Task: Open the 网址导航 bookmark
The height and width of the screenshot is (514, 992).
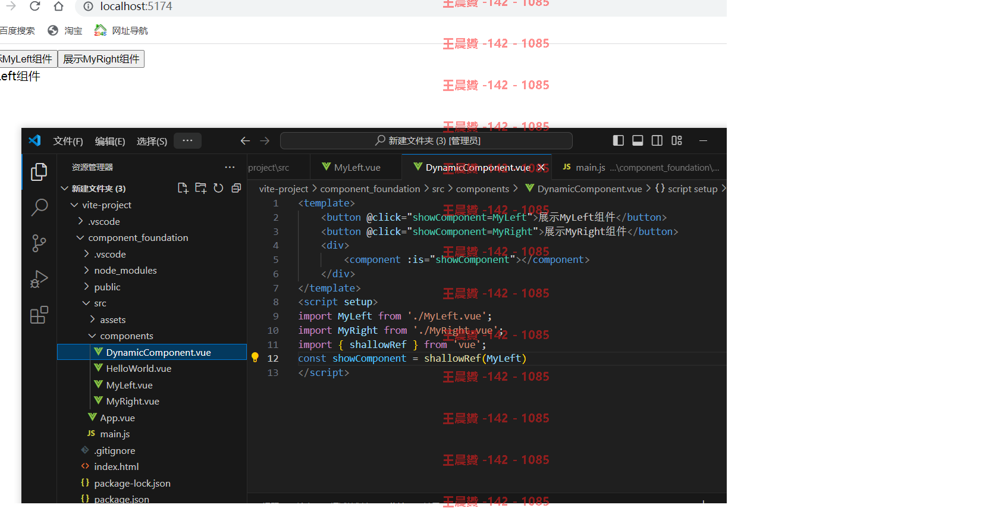Action: coord(121,30)
